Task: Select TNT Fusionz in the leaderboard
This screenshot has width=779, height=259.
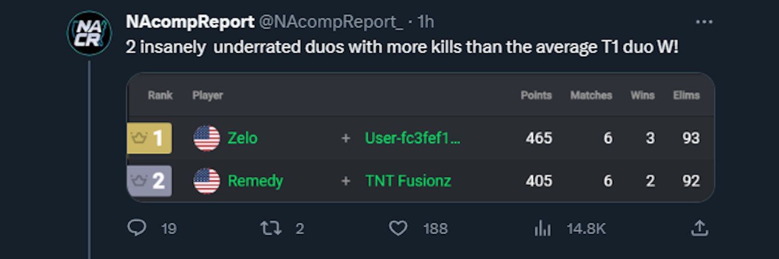Action: tap(408, 181)
